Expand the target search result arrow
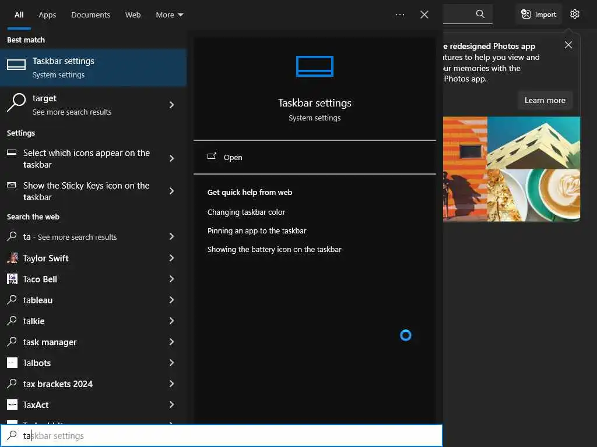This screenshot has width=597, height=447. tap(171, 105)
